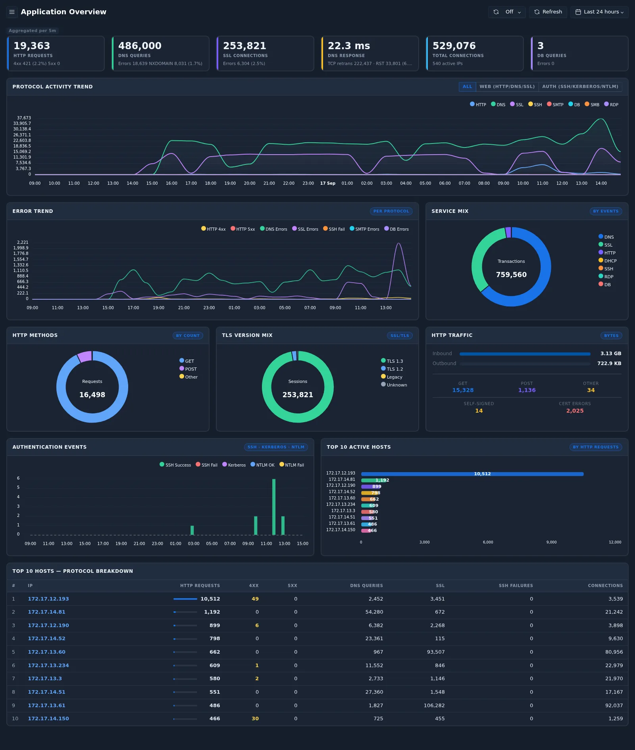Sort table by DNS QUERIES column
635x750 pixels.
(367, 586)
